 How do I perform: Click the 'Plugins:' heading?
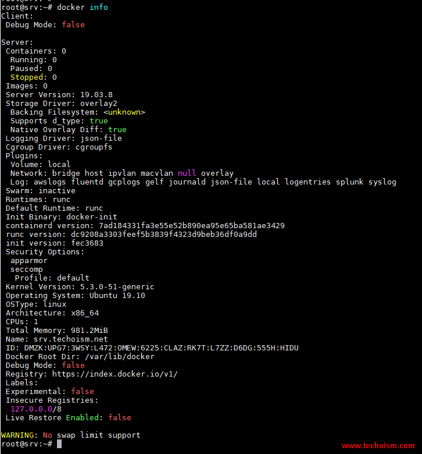pyautogui.click(x=24, y=156)
